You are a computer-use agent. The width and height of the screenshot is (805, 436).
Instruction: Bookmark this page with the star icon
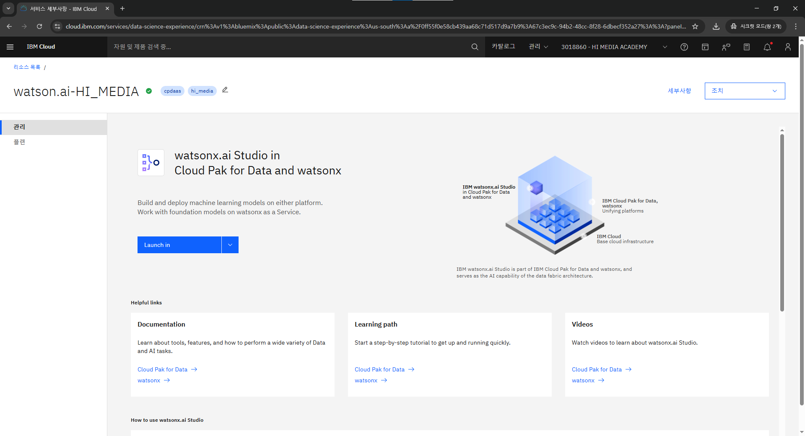tap(695, 26)
